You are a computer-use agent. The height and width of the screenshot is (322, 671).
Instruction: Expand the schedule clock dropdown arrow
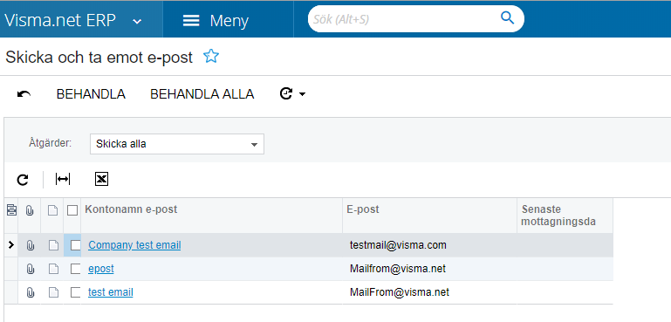[x=302, y=94]
